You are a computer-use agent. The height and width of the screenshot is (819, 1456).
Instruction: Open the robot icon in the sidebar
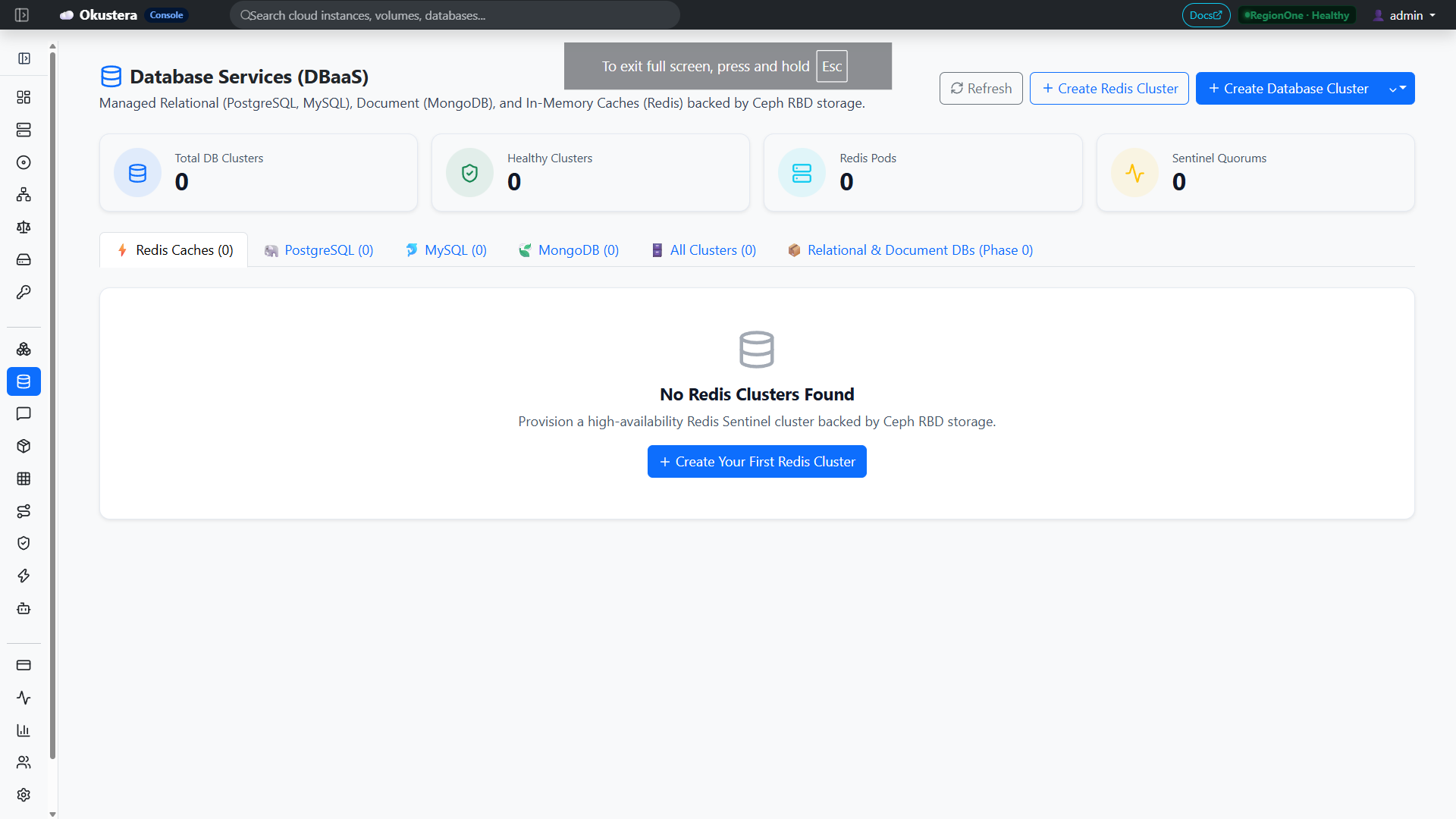[24, 608]
